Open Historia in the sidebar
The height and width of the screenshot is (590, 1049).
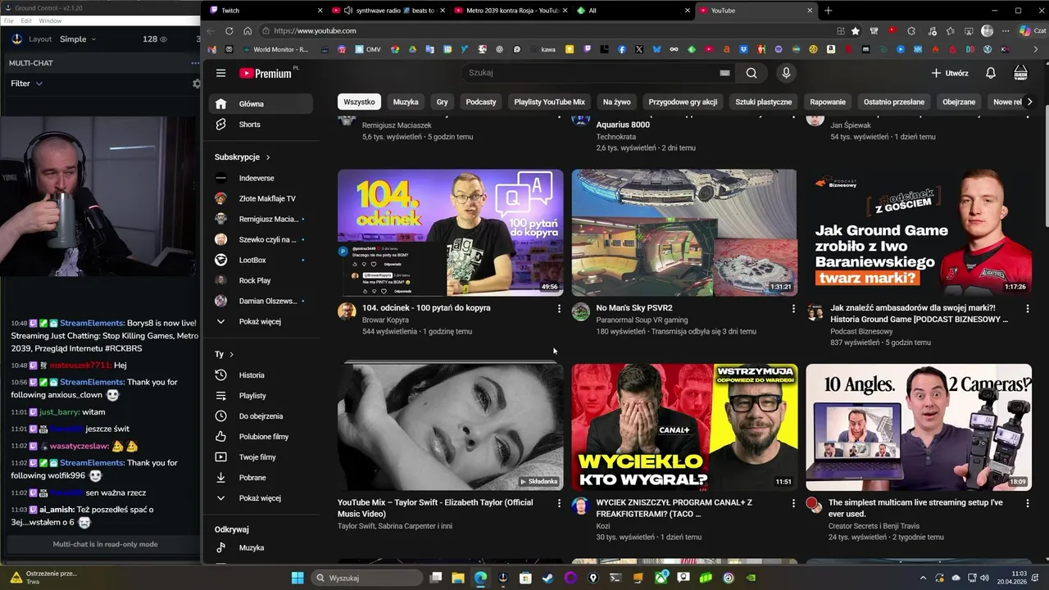(x=260, y=375)
